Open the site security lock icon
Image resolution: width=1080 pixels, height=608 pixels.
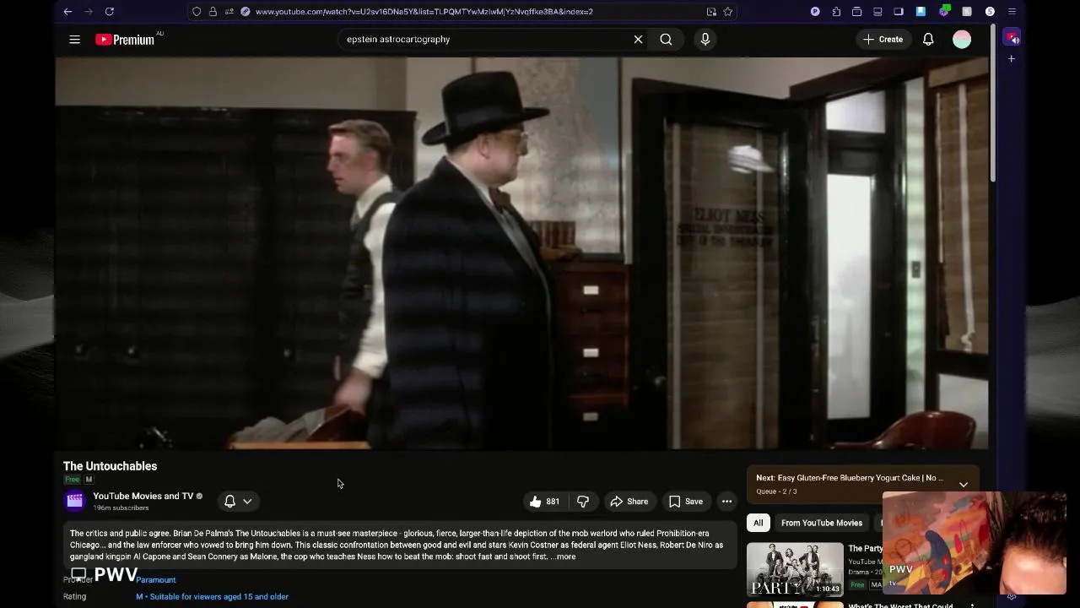click(x=213, y=11)
